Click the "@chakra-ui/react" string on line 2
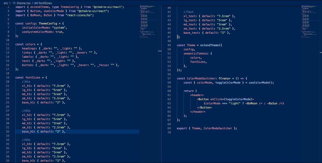 pos(108,7)
